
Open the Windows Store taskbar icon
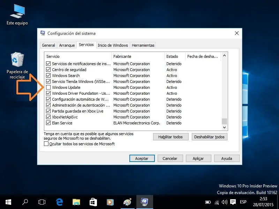(x=93, y=202)
